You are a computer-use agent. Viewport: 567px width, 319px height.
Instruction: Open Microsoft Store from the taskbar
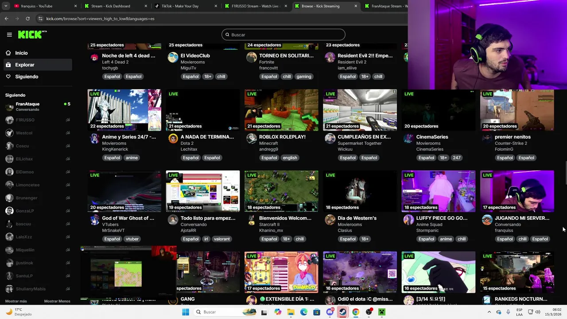point(317,312)
